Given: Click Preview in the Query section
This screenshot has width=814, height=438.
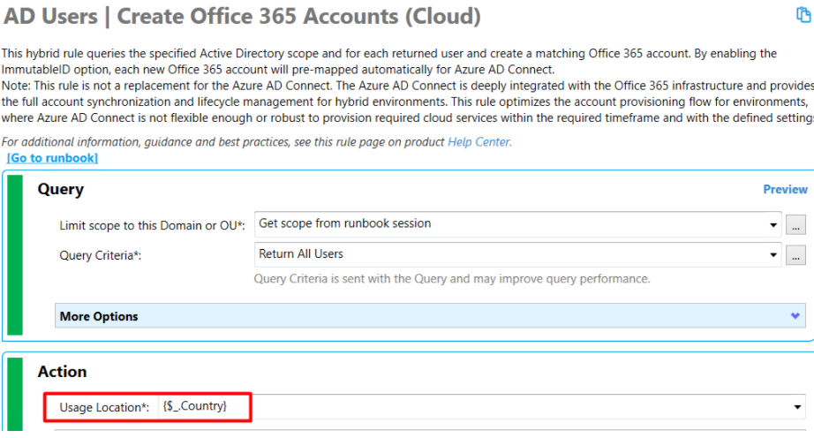Looking at the screenshot, I should tap(785, 190).
